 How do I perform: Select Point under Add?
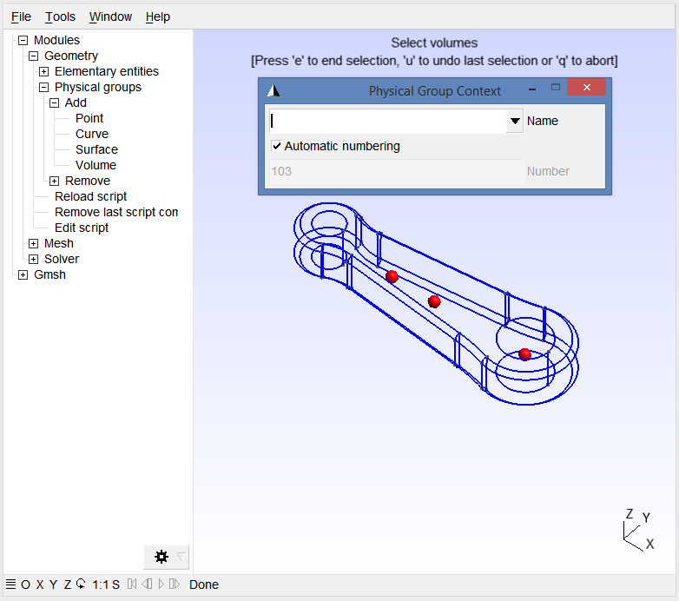pos(89,118)
